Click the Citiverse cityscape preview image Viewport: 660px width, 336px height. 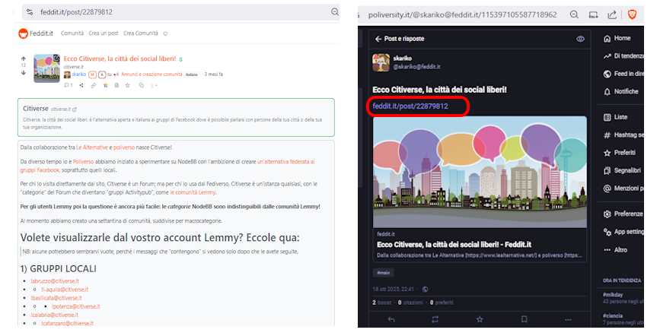coord(480,170)
